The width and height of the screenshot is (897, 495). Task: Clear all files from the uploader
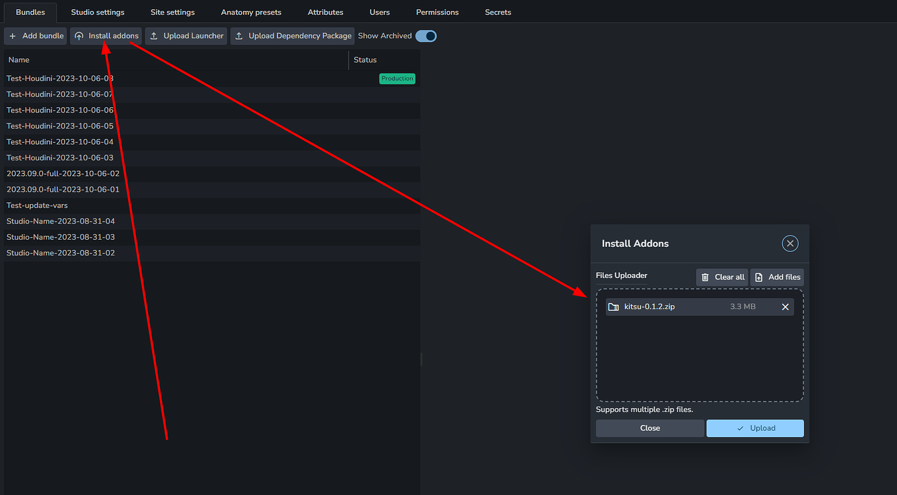(722, 276)
